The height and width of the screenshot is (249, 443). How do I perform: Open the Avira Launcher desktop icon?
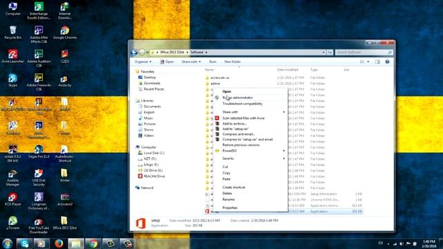click(12, 56)
